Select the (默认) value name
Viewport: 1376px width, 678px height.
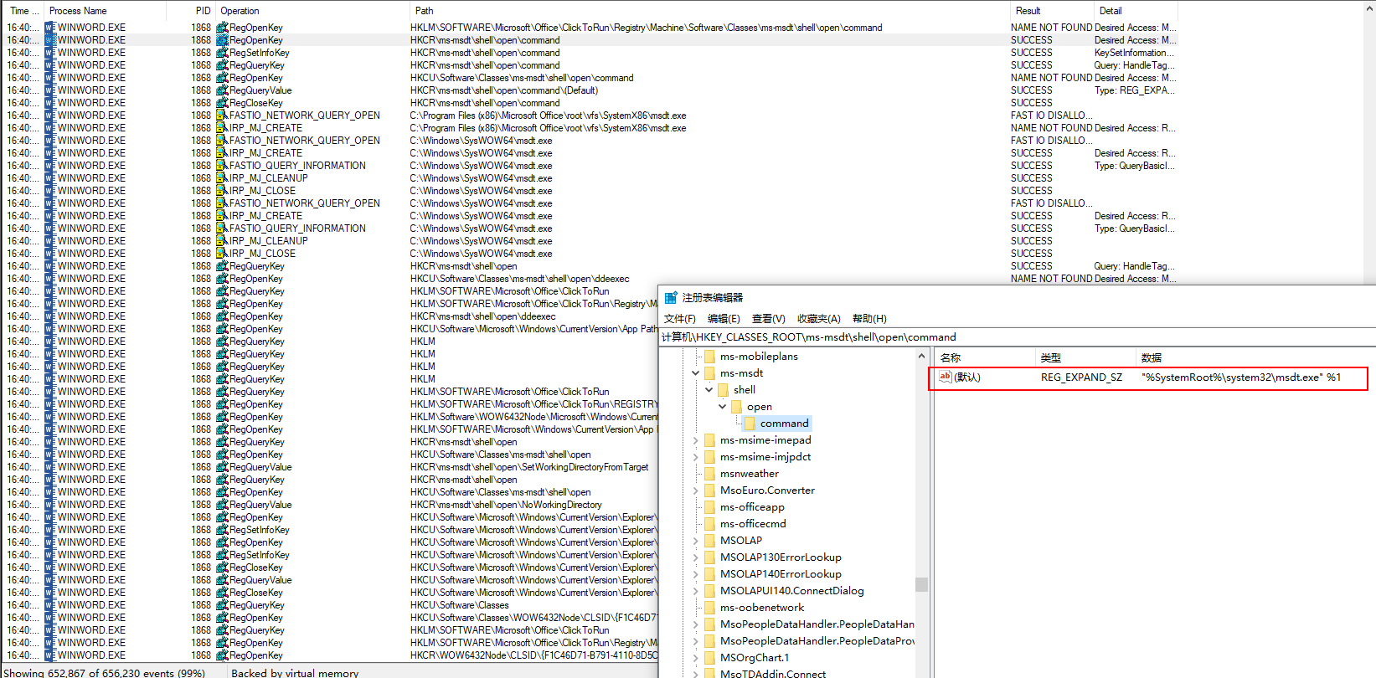967,378
